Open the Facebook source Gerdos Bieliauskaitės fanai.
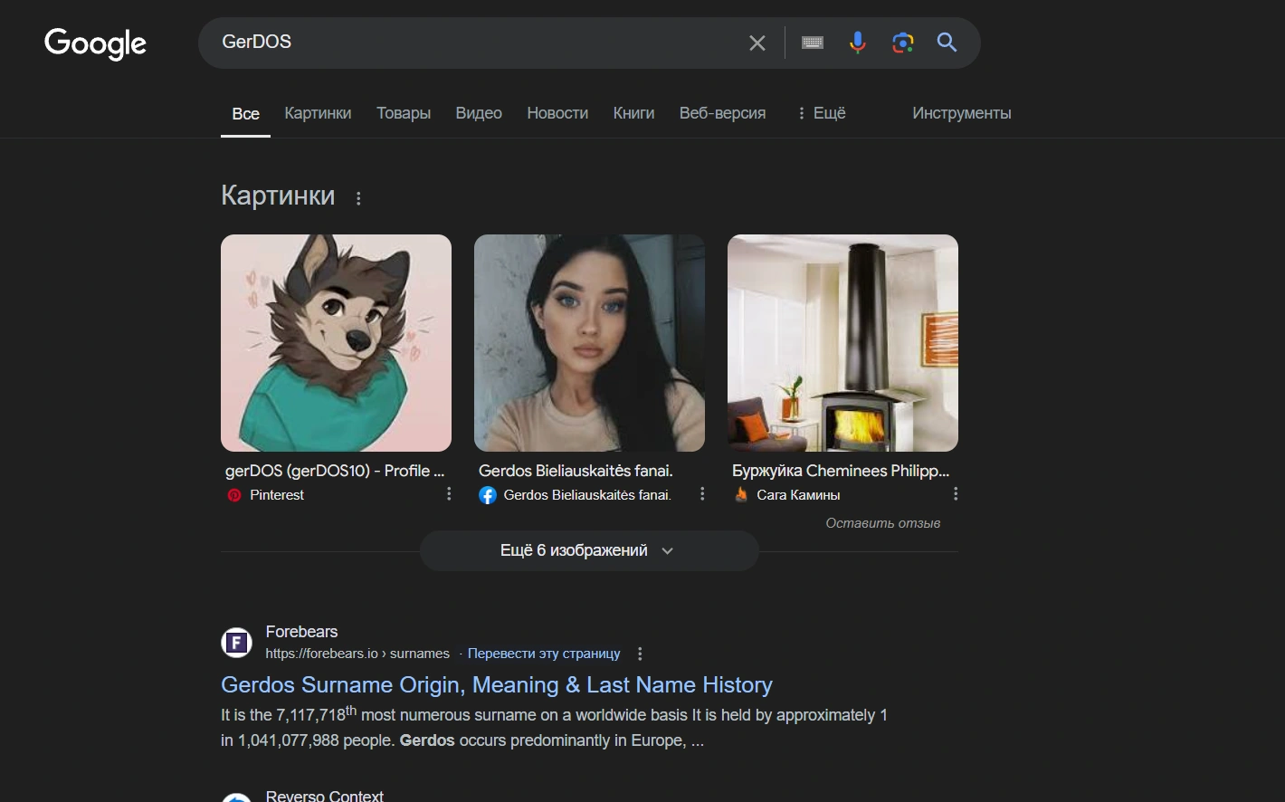Image resolution: width=1285 pixels, height=802 pixels. tap(587, 495)
